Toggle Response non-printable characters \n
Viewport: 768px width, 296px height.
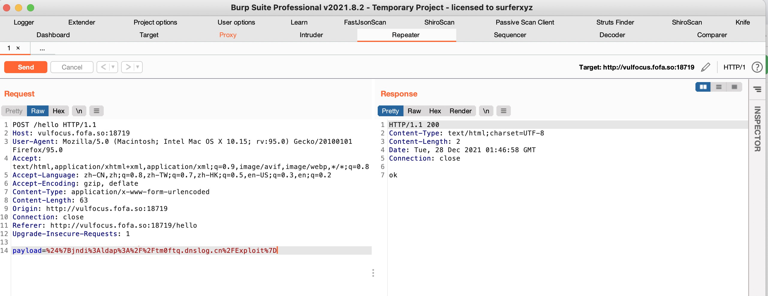pyautogui.click(x=486, y=111)
